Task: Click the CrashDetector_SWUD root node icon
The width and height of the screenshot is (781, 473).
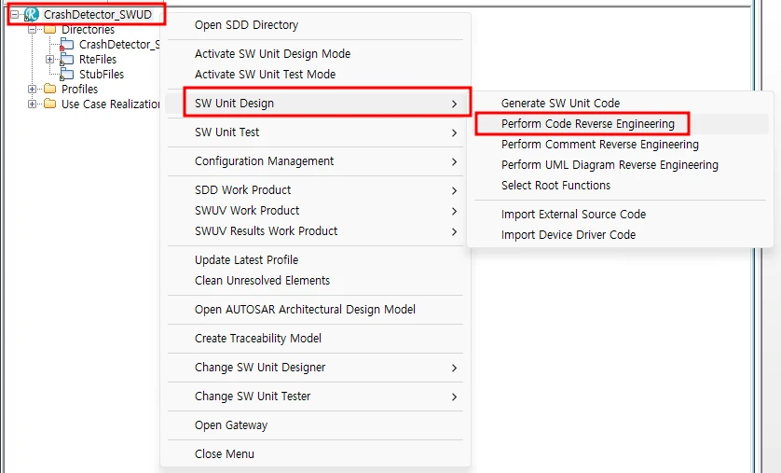Action: [x=32, y=15]
